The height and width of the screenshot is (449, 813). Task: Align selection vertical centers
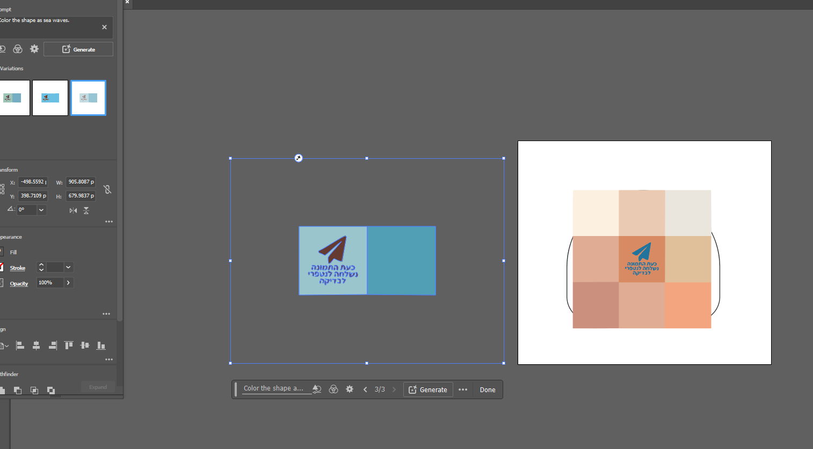point(85,345)
